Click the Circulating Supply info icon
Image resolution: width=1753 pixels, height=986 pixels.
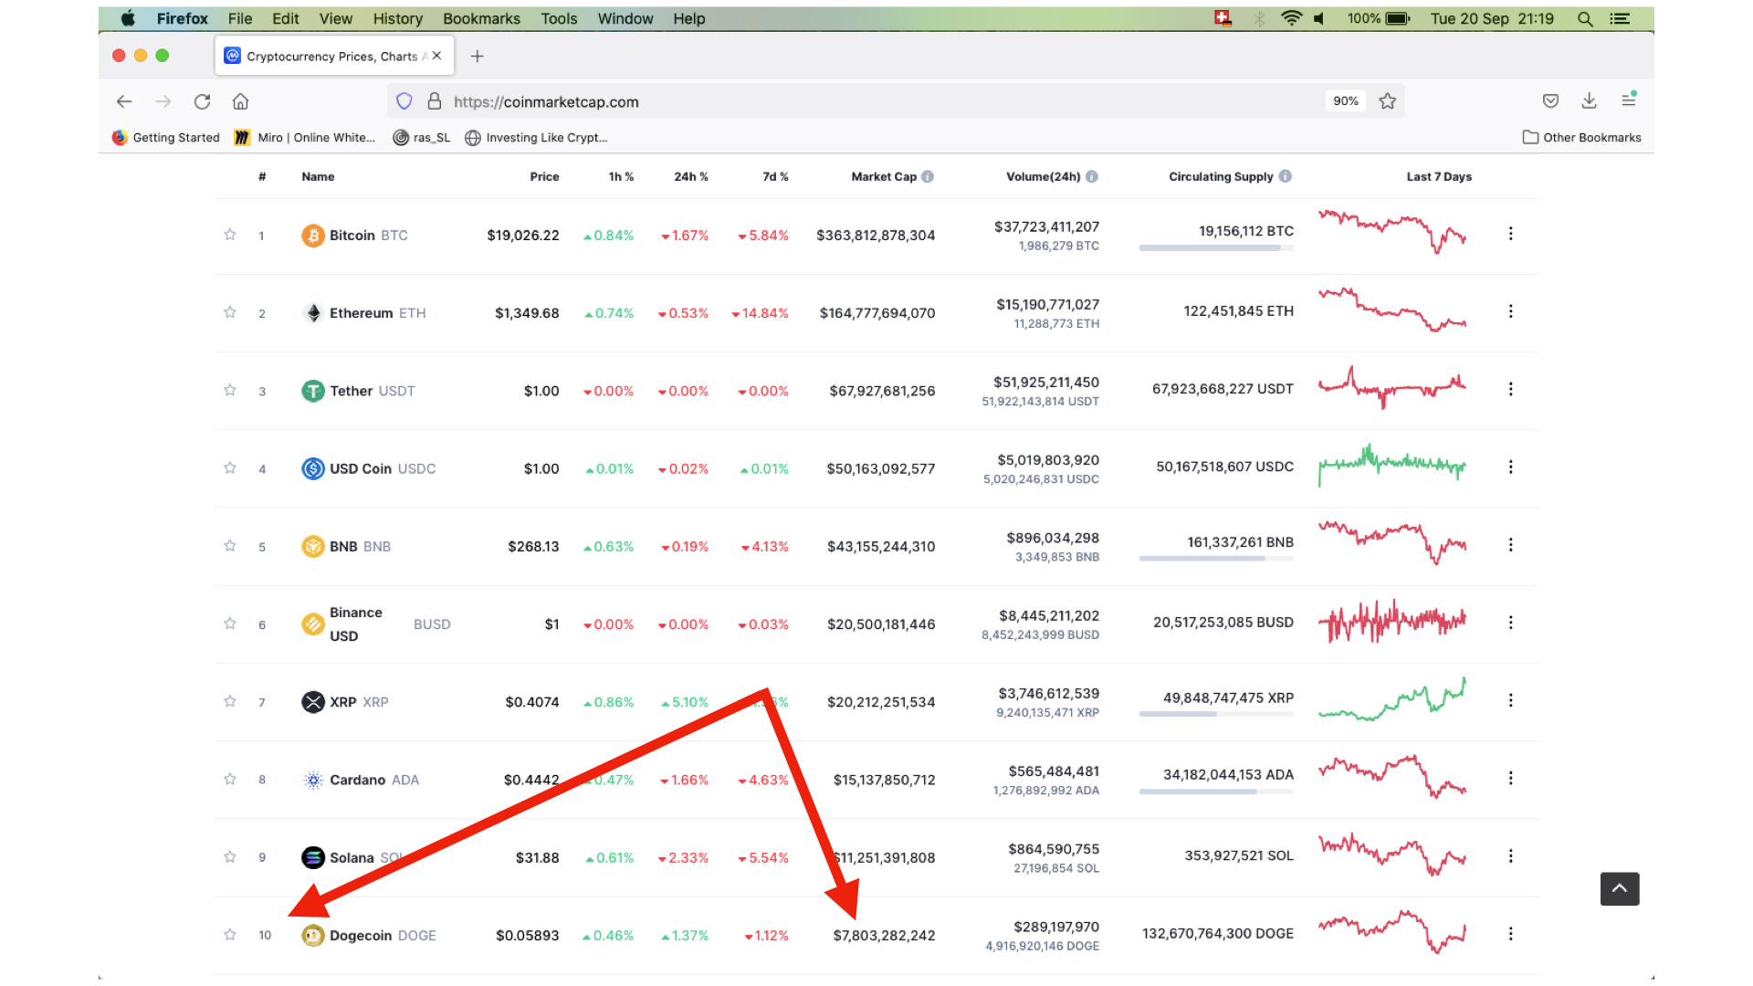click(1286, 176)
